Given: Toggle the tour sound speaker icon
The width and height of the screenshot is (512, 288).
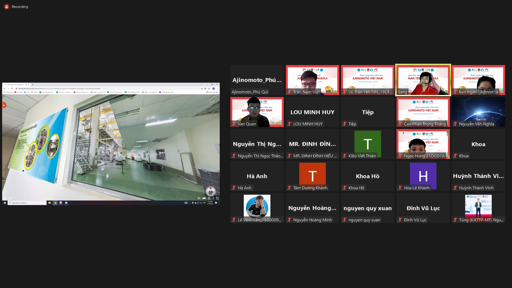Looking at the screenshot, I should (x=199, y=198).
